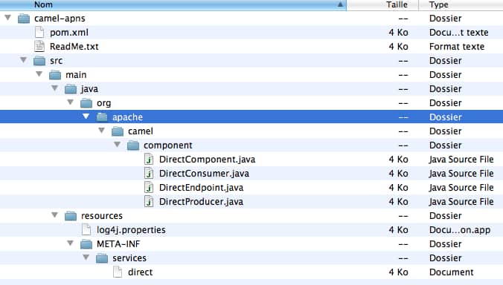Click the pom.xml file icon

pyautogui.click(x=39, y=33)
